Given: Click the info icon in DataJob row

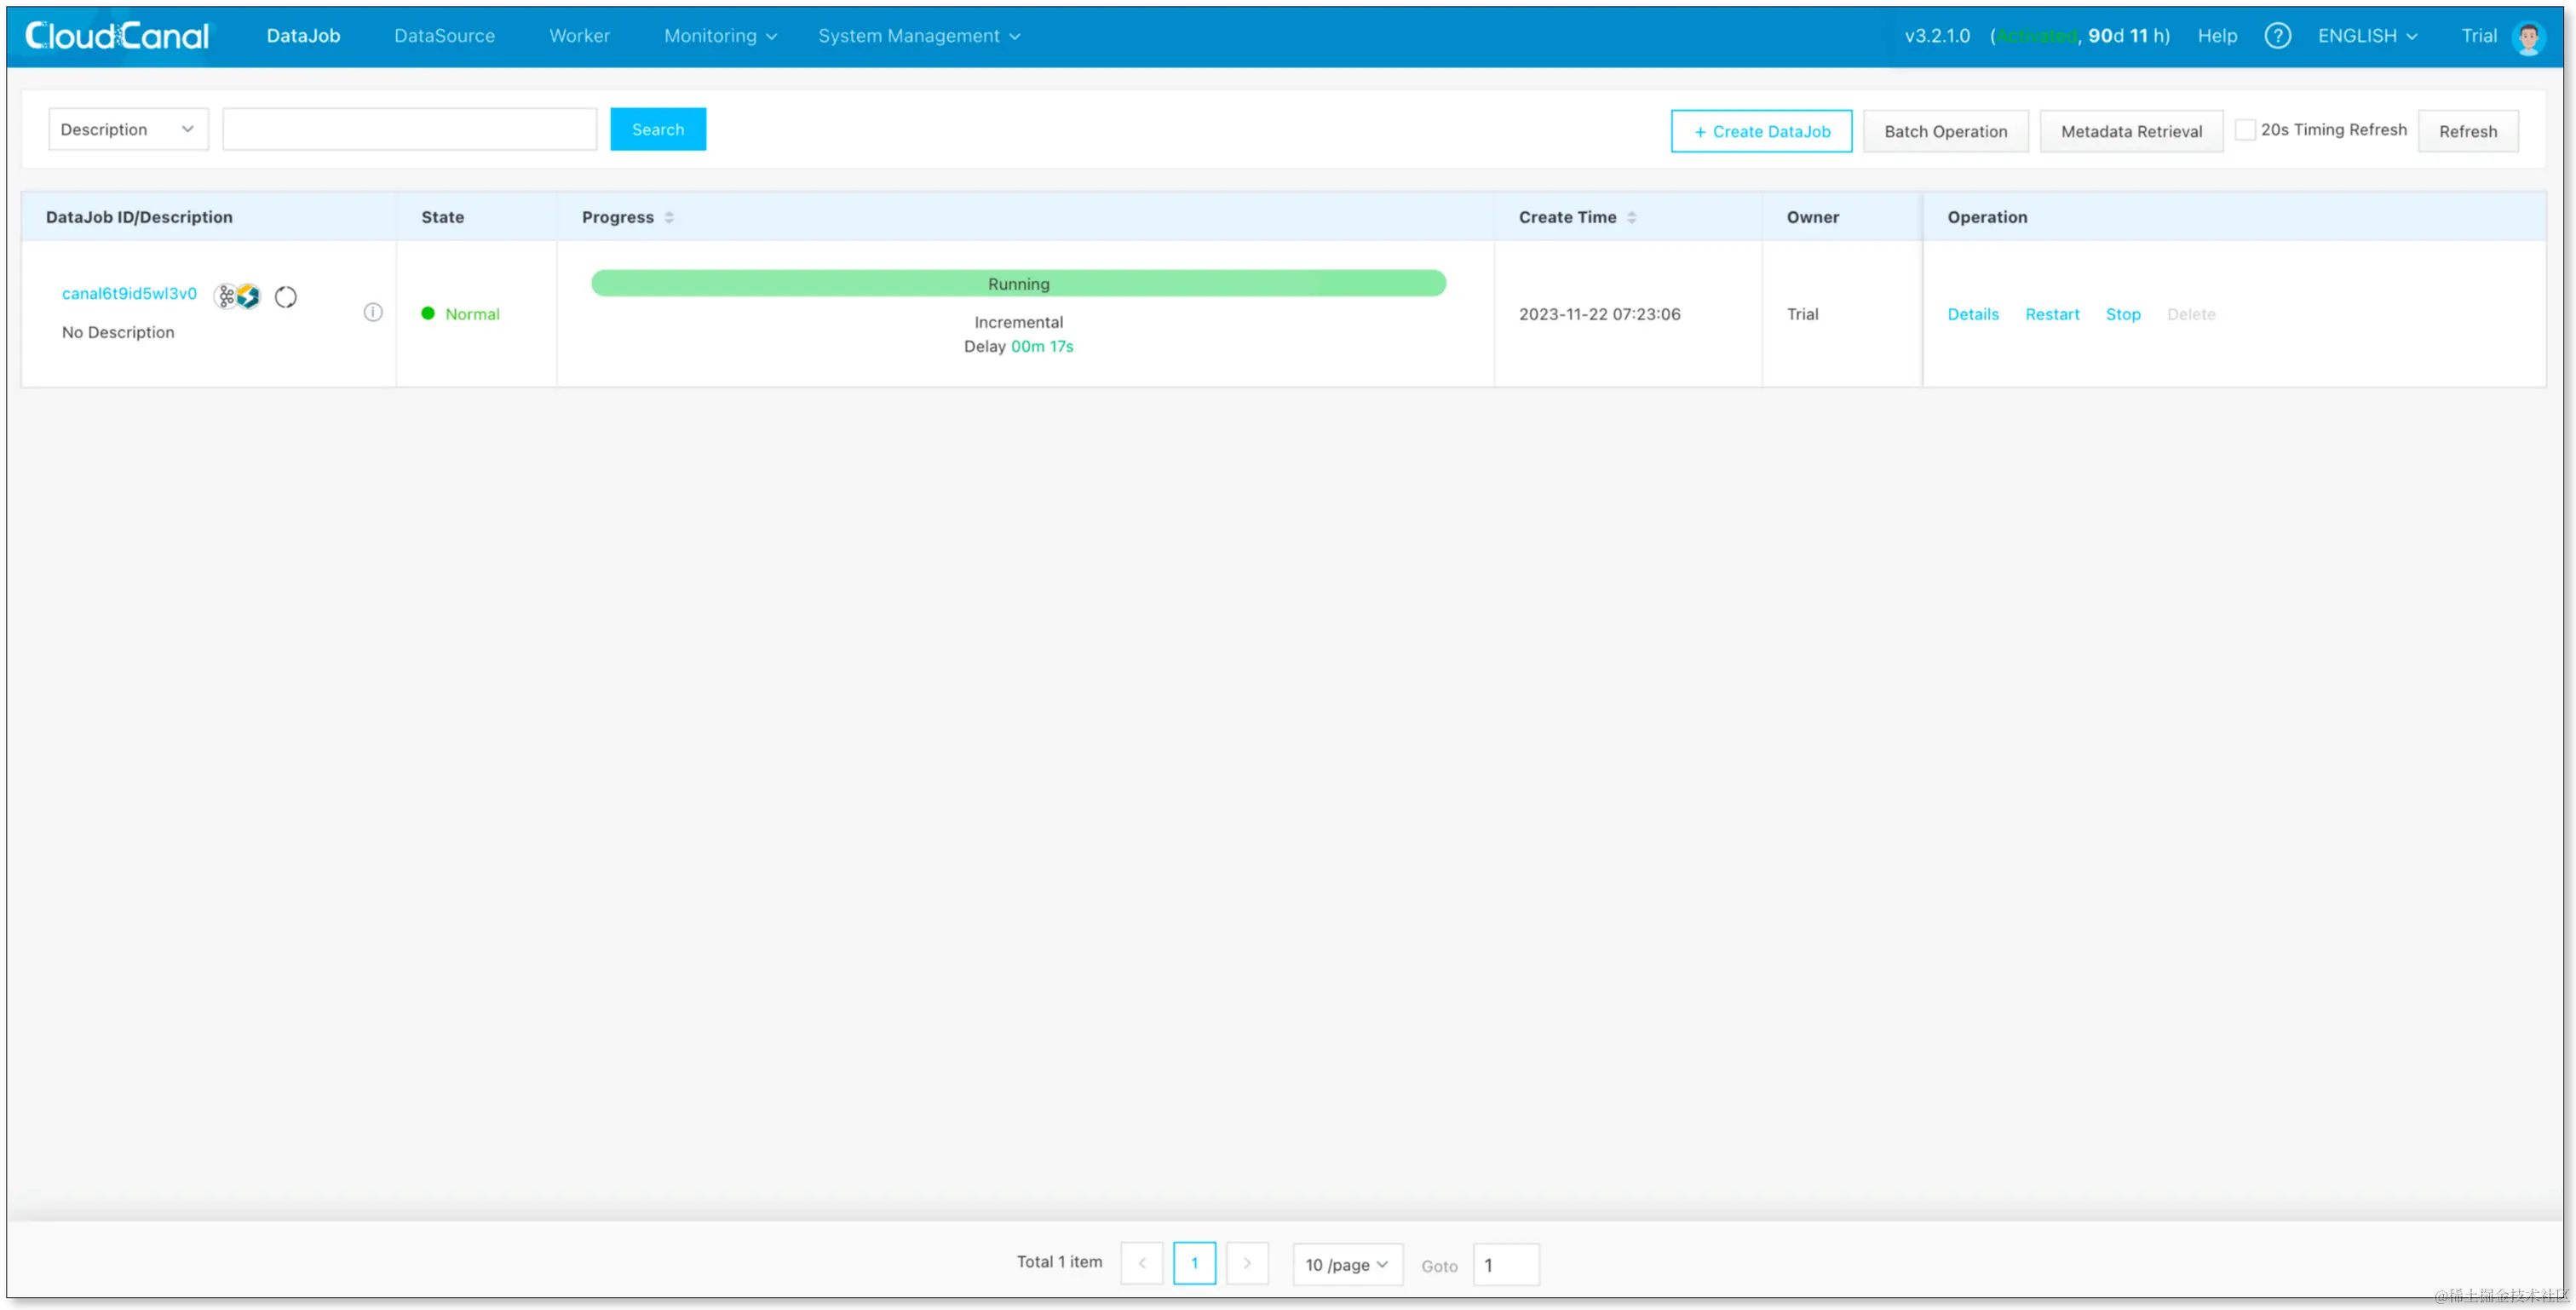Looking at the screenshot, I should (373, 312).
